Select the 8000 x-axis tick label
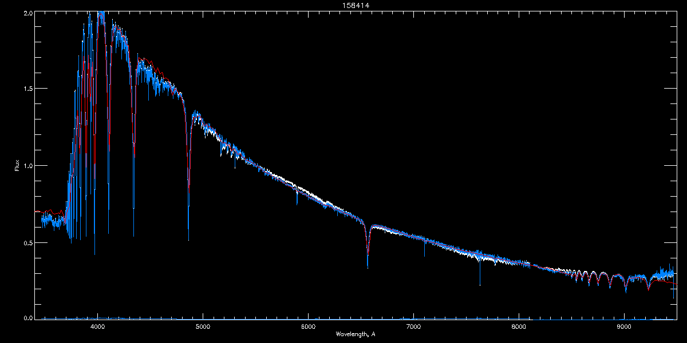 (519, 326)
